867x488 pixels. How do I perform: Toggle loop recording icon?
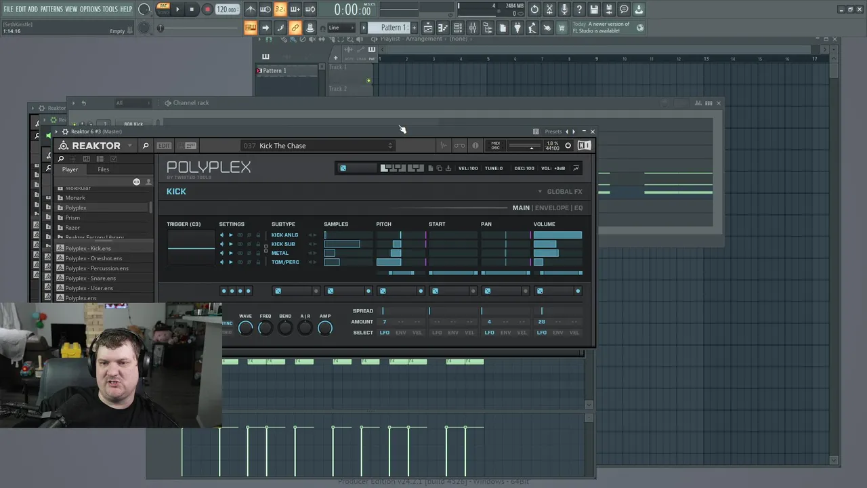click(x=310, y=9)
